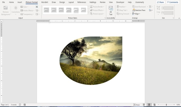Click the Reset Picture icon
The height and width of the screenshot is (107, 181).
pyautogui.click(x=37, y=14)
